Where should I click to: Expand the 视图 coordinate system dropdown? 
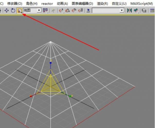[39, 11]
